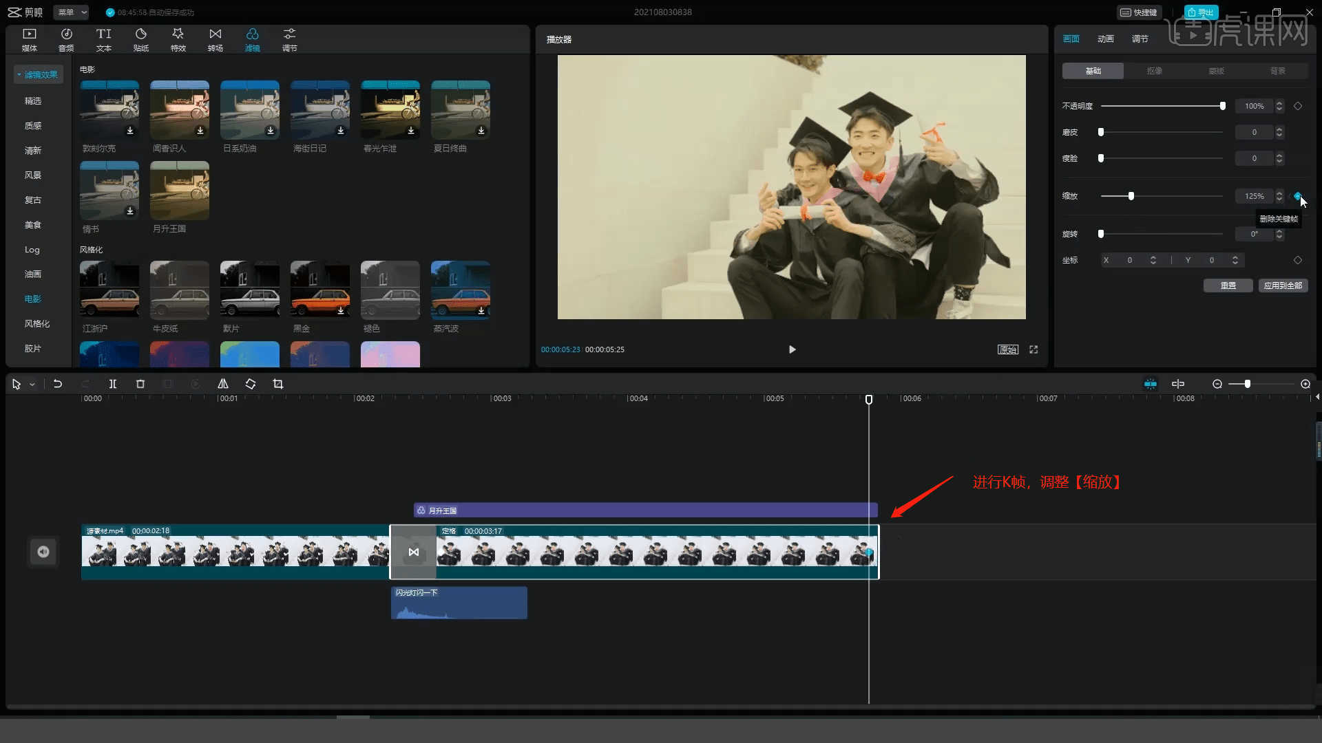Viewport: 1322px width, 743px height.
Task: Open the 转场 transitions panel
Action: [x=216, y=40]
